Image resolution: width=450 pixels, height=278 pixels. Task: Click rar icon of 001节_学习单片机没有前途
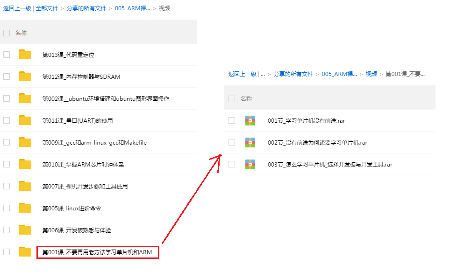tap(250, 120)
